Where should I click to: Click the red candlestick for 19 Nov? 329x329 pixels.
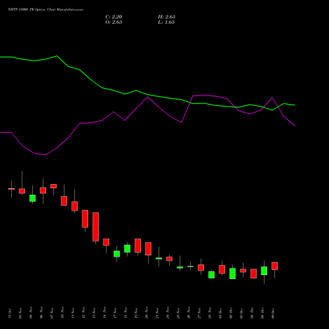[138, 245]
